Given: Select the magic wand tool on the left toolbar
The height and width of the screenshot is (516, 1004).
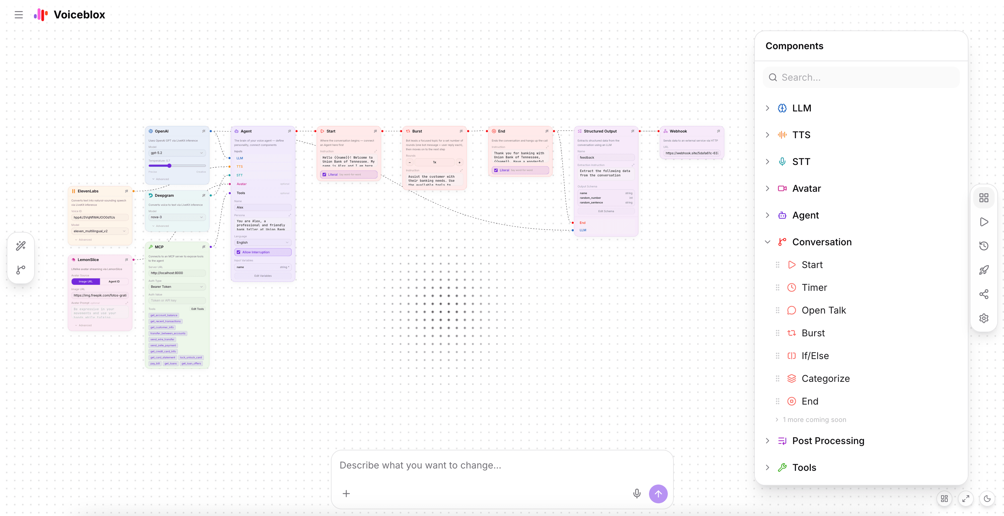Looking at the screenshot, I should pos(20,246).
